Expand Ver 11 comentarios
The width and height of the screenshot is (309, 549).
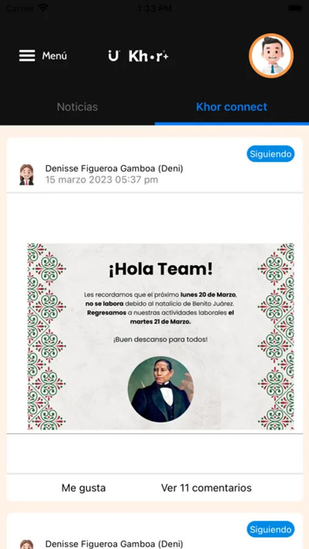tap(207, 488)
